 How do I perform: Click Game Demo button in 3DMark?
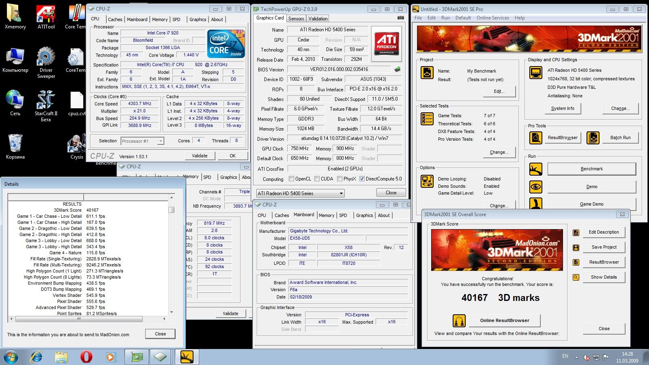[591, 204]
